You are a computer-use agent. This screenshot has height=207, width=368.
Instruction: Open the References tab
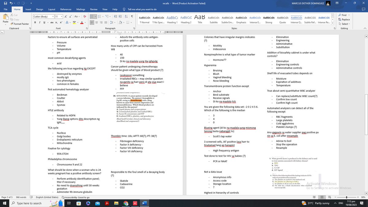tap(66, 10)
